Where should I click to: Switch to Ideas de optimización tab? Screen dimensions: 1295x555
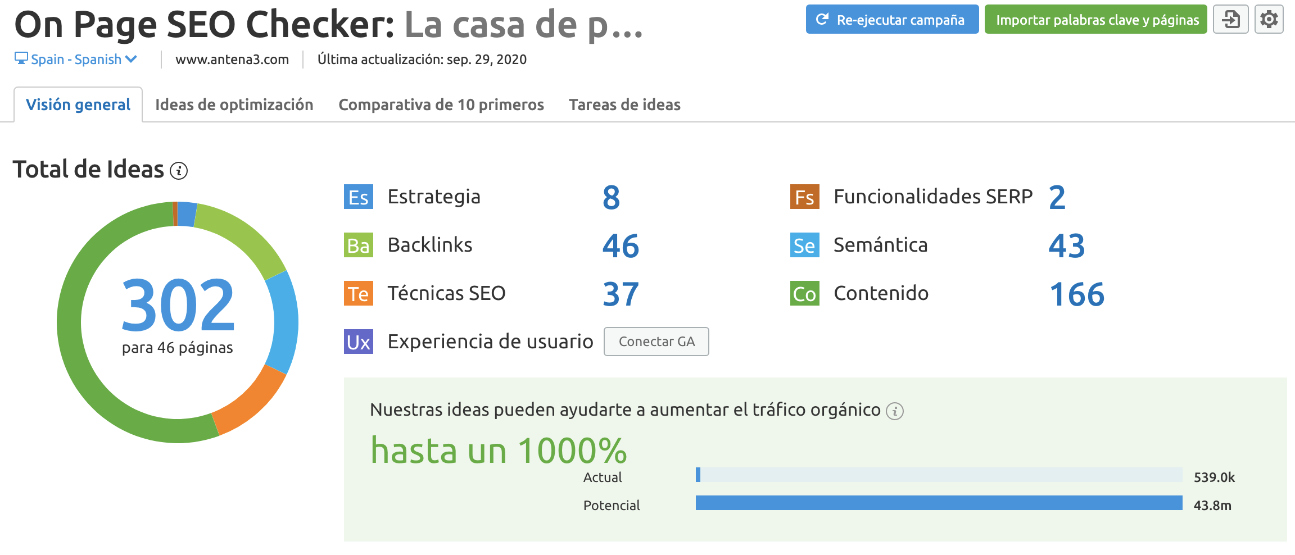click(x=234, y=105)
